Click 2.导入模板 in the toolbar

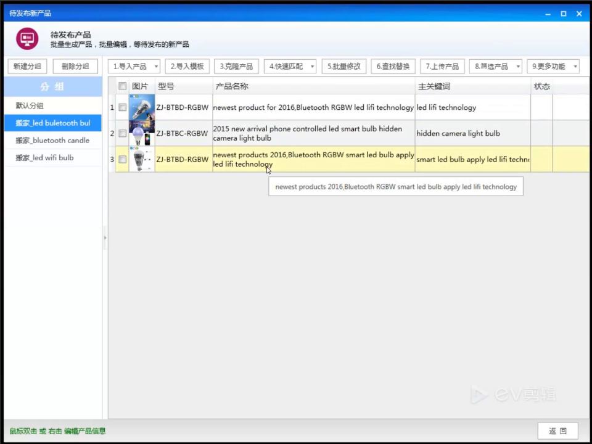(187, 67)
